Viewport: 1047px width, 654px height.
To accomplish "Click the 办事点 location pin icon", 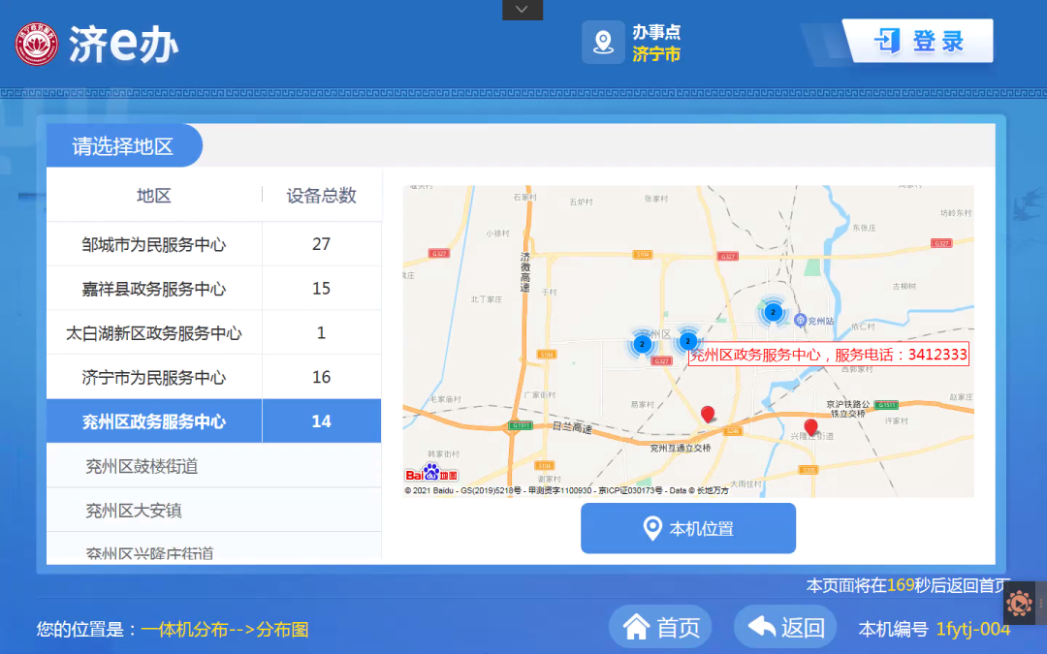I will click(x=603, y=42).
